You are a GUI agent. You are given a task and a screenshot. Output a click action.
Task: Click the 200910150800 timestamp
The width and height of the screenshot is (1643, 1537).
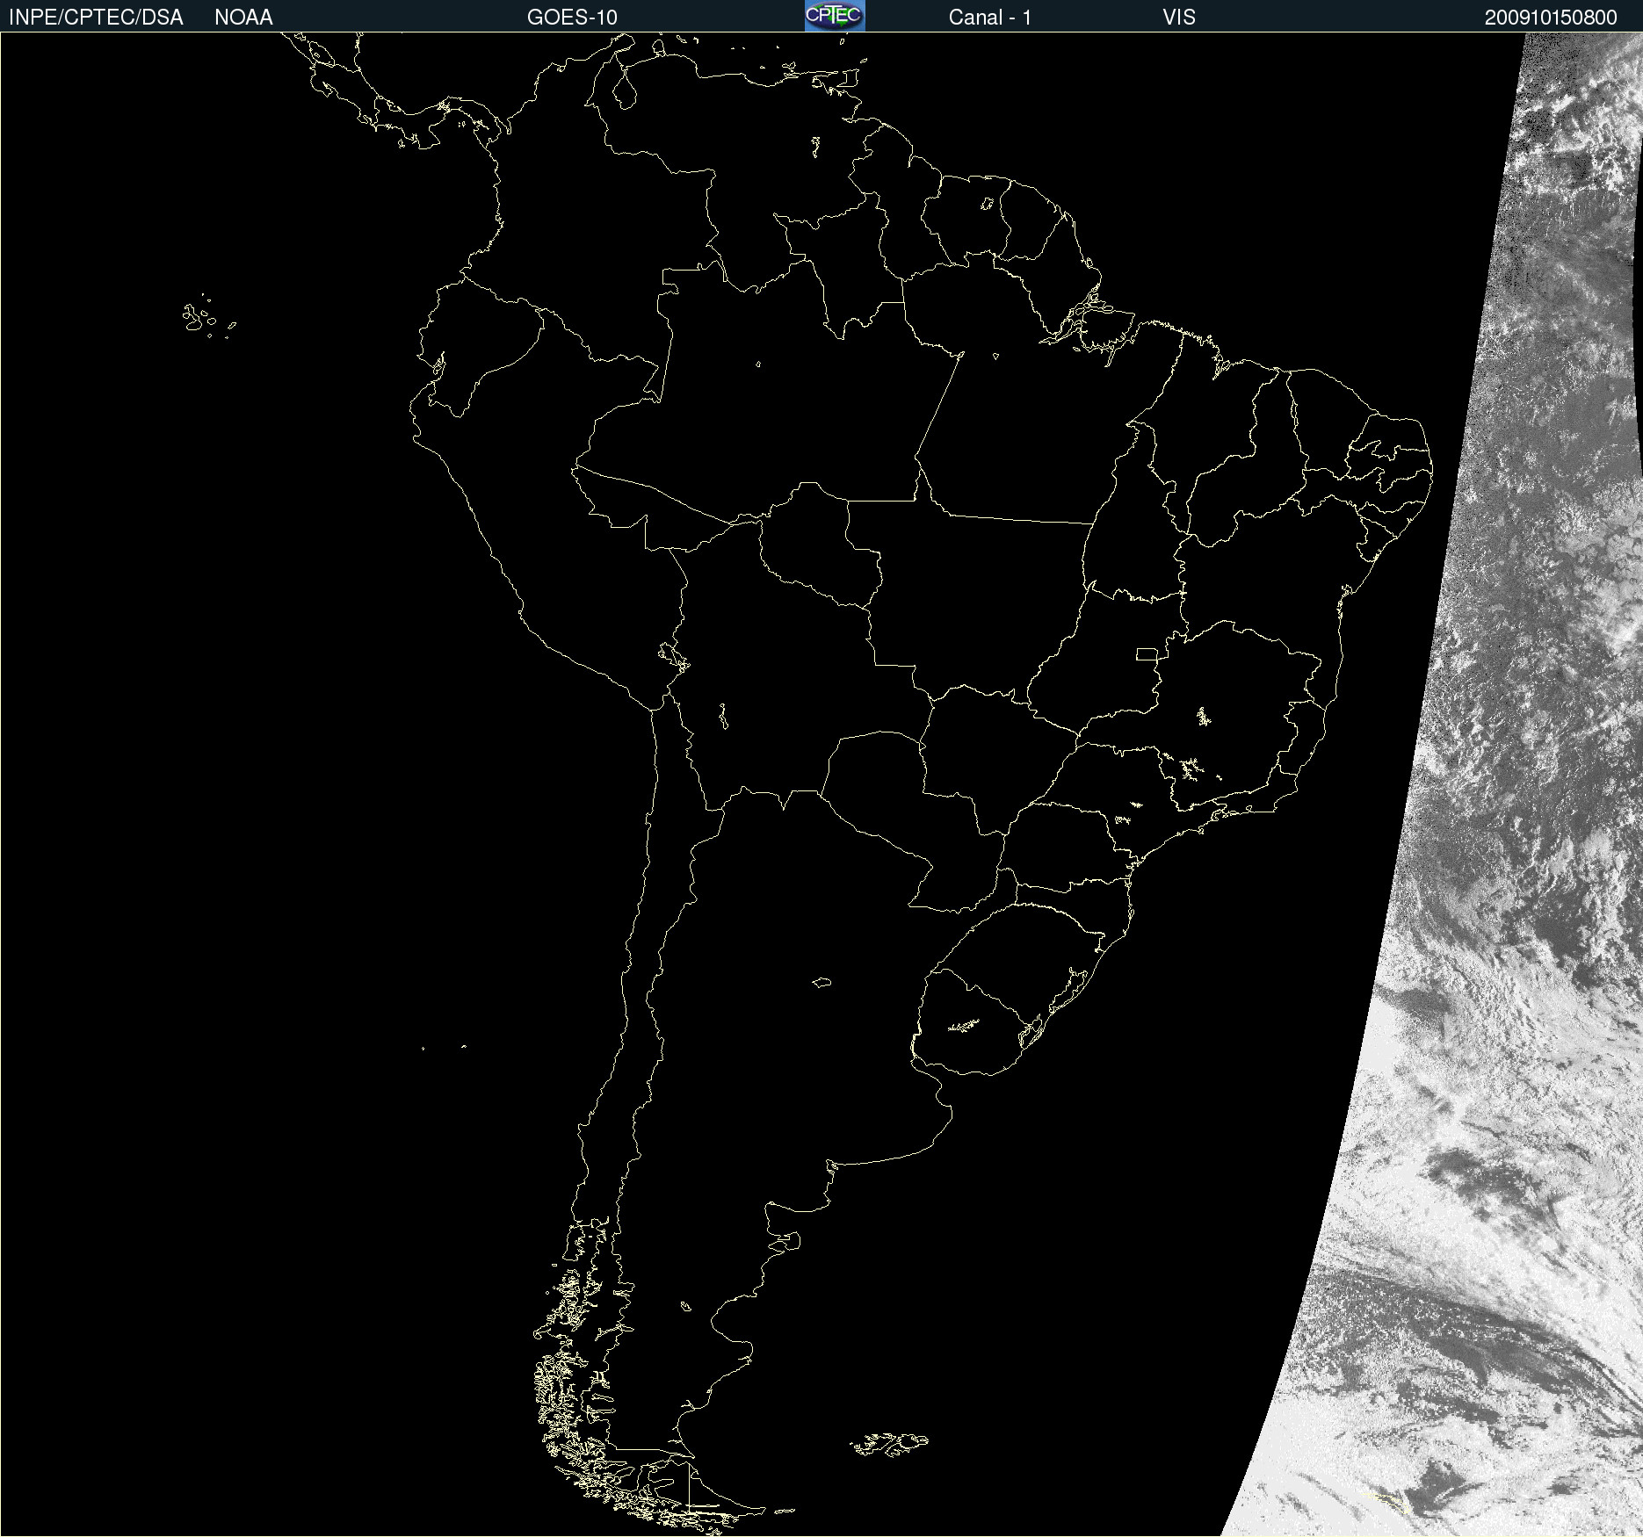coord(1551,18)
